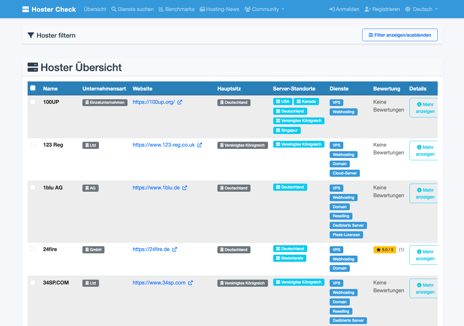Click the Bewertung column header
This screenshot has width=464, height=326.
tap(386, 89)
